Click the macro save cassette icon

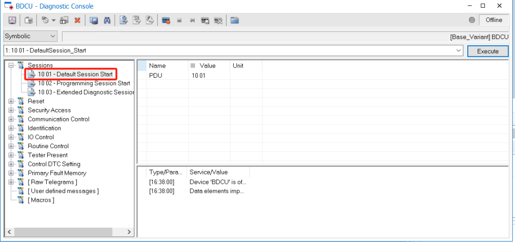click(206, 20)
